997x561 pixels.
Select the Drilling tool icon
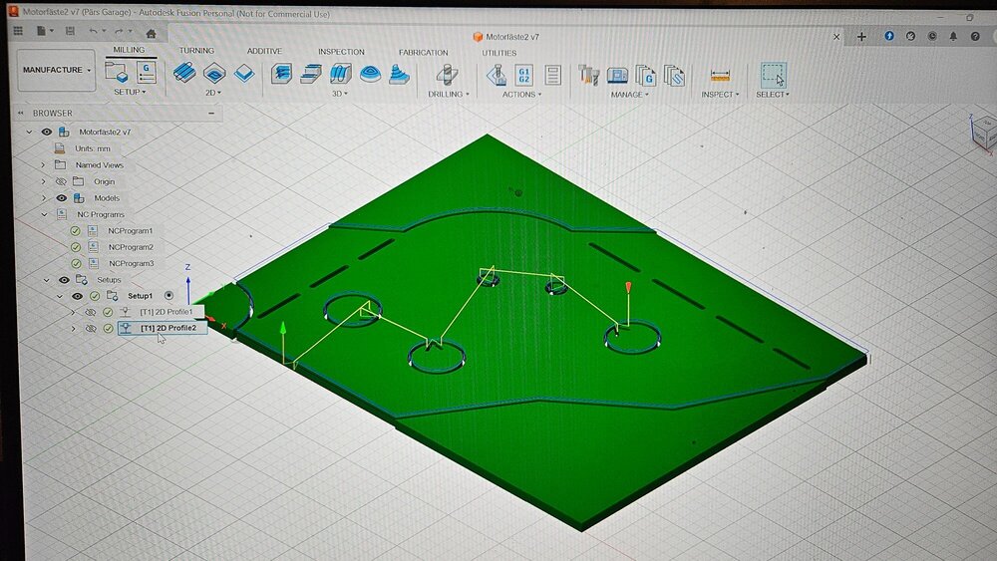pos(447,75)
